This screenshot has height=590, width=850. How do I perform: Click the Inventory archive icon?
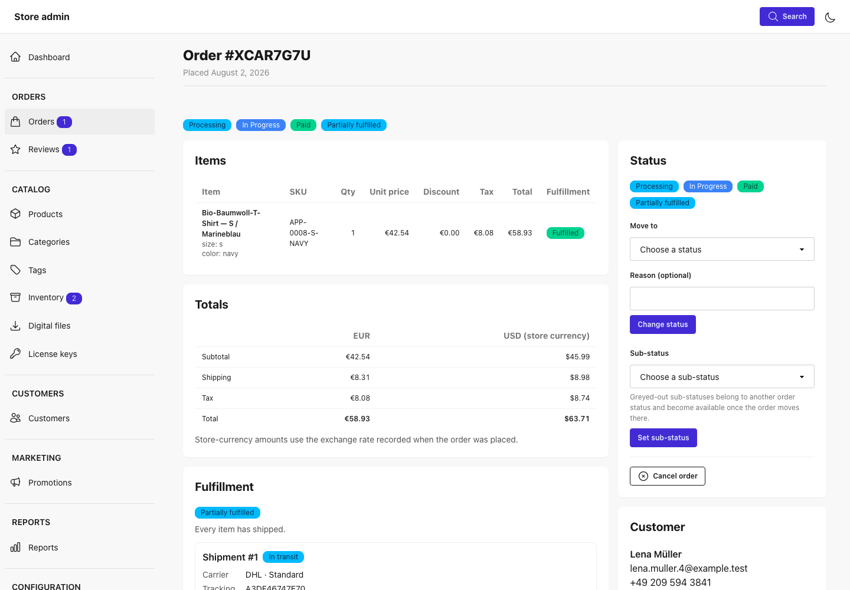[x=16, y=297]
